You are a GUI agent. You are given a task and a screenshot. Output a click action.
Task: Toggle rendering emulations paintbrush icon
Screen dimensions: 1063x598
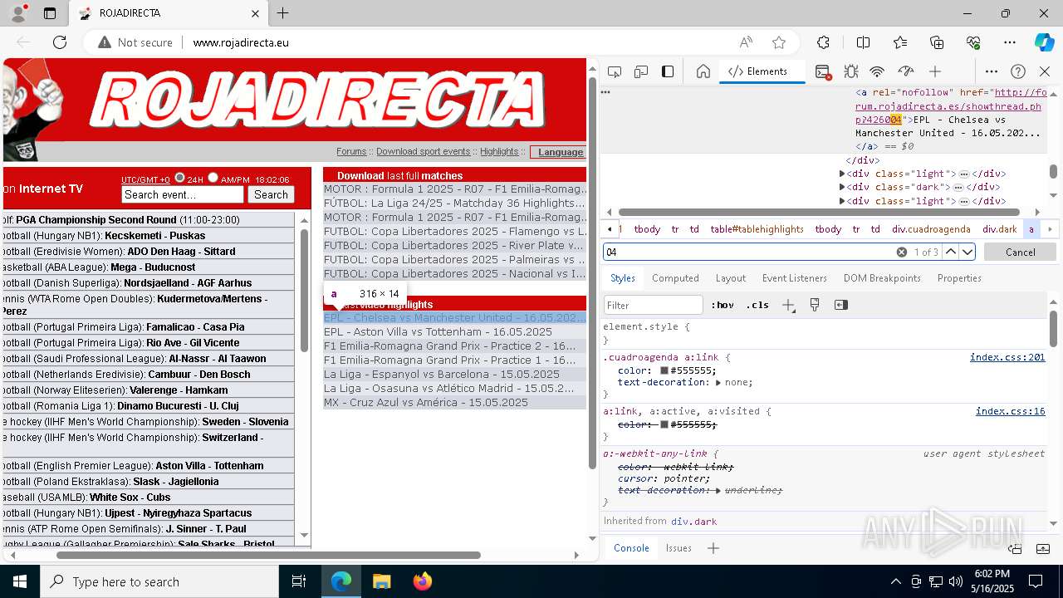click(x=815, y=305)
